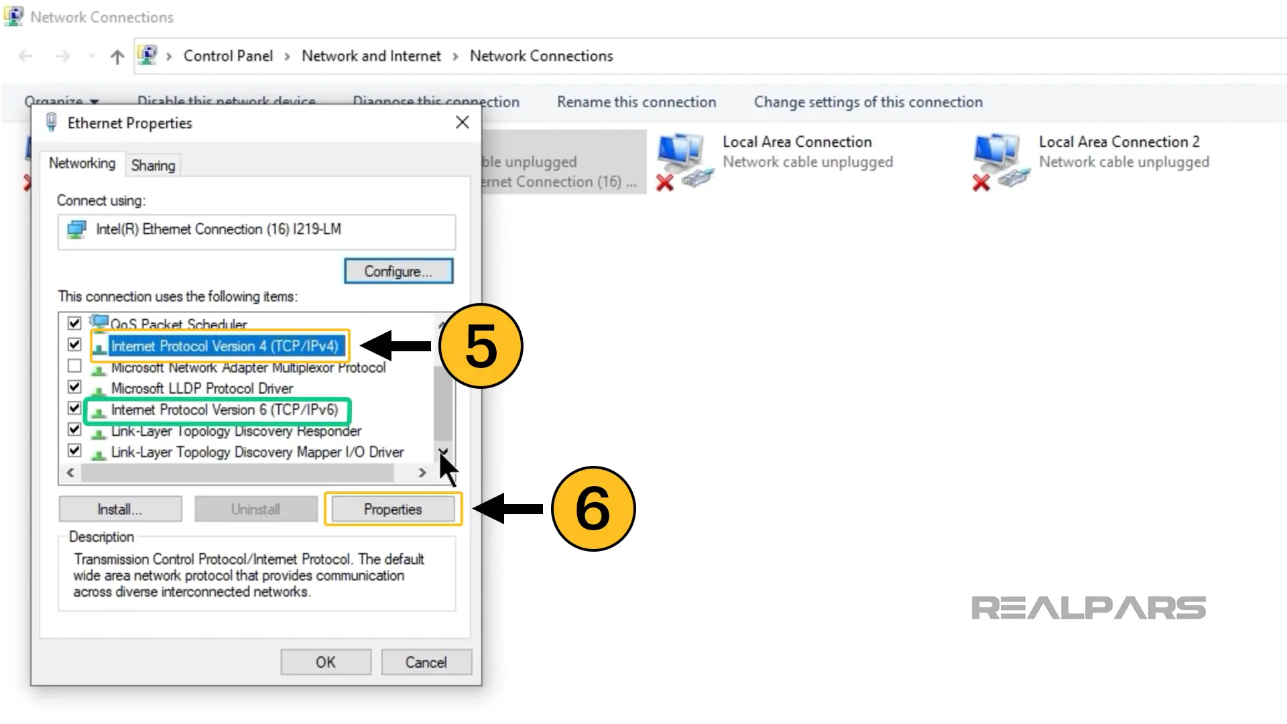Click the Install network component button
Viewport: 1287px width, 724px height.
pyautogui.click(x=119, y=509)
